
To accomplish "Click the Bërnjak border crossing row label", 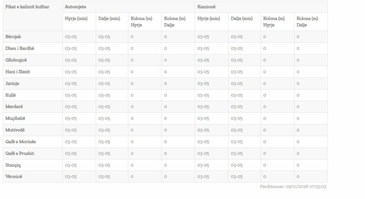I will point(14,37).
